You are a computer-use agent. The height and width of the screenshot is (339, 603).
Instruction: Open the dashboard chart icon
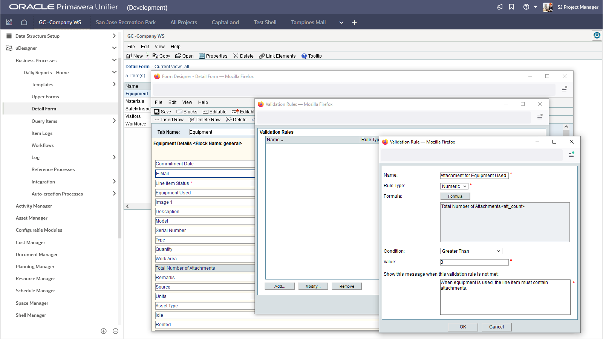tap(9, 22)
